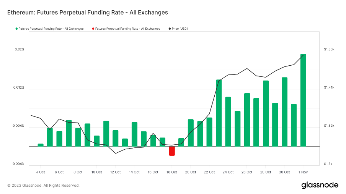Click the -0.004% left axis label
346x194 pixels.
[18, 164]
